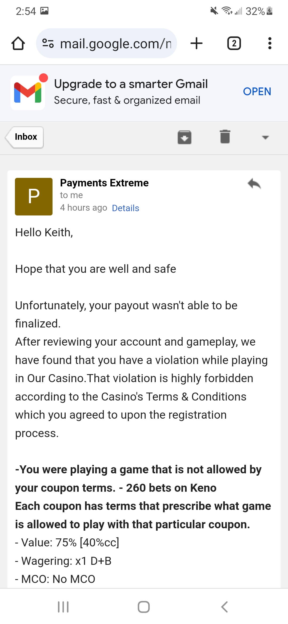Tap OPEN to upgrade Gmail
This screenshot has height=624, width=288.
click(257, 91)
